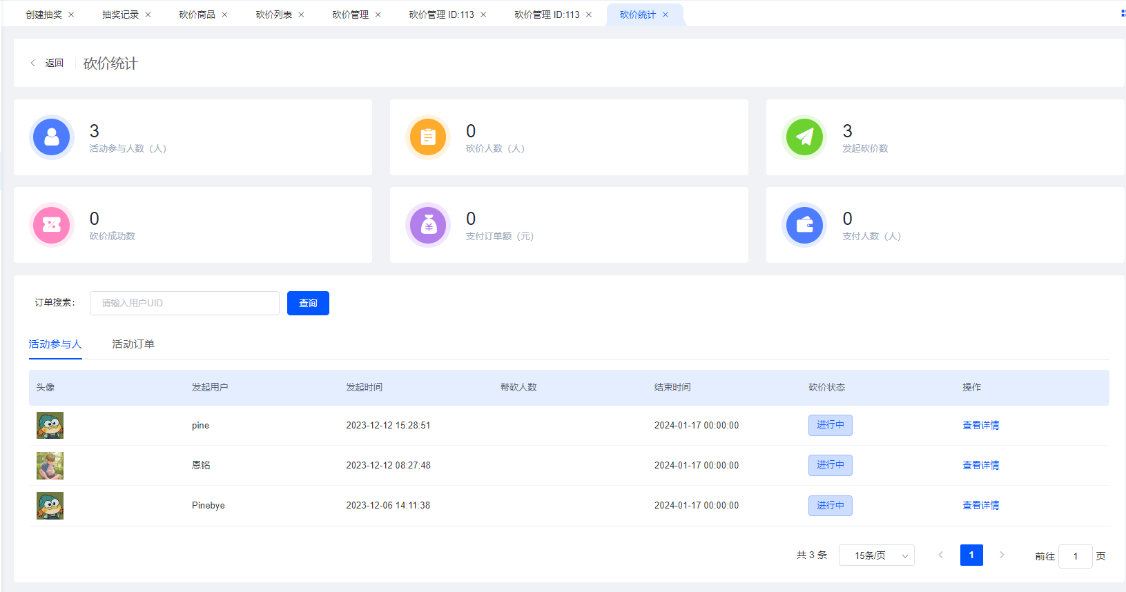Click start time 2023-12-12 08:27:48

pyautogui.click(x=388, y=465)
